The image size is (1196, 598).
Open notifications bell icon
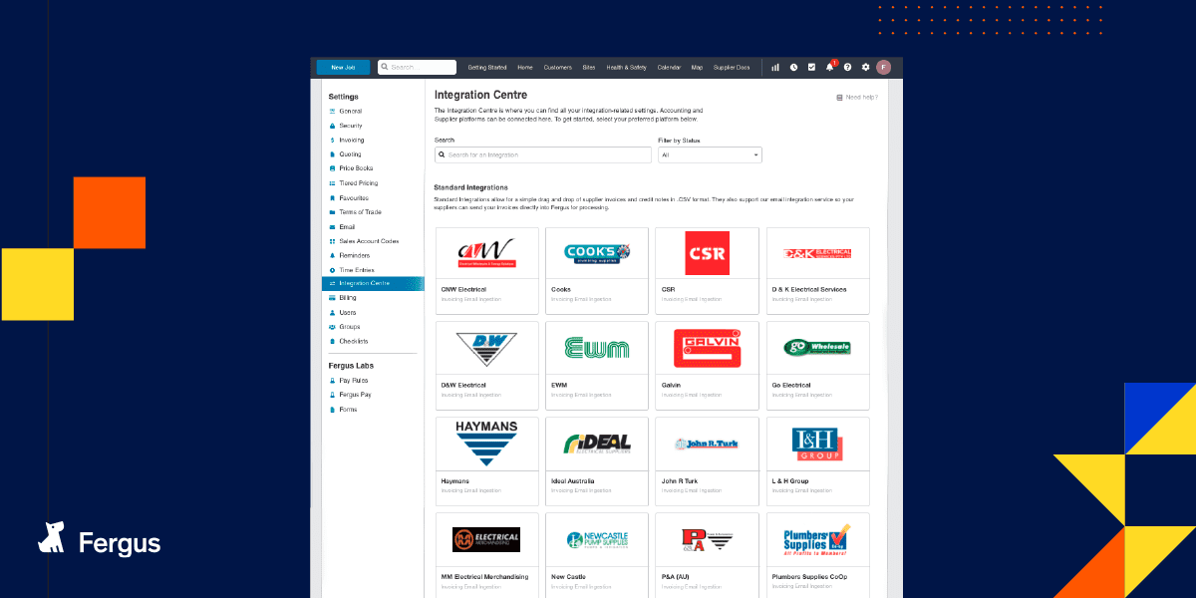829,67
